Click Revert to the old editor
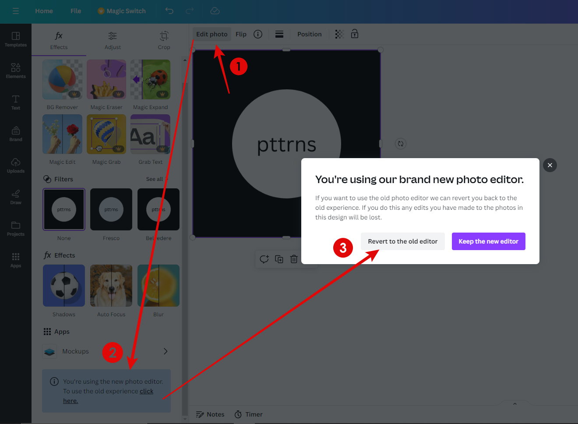This screenshot has width=578, height=424. (x=403, y=241)
